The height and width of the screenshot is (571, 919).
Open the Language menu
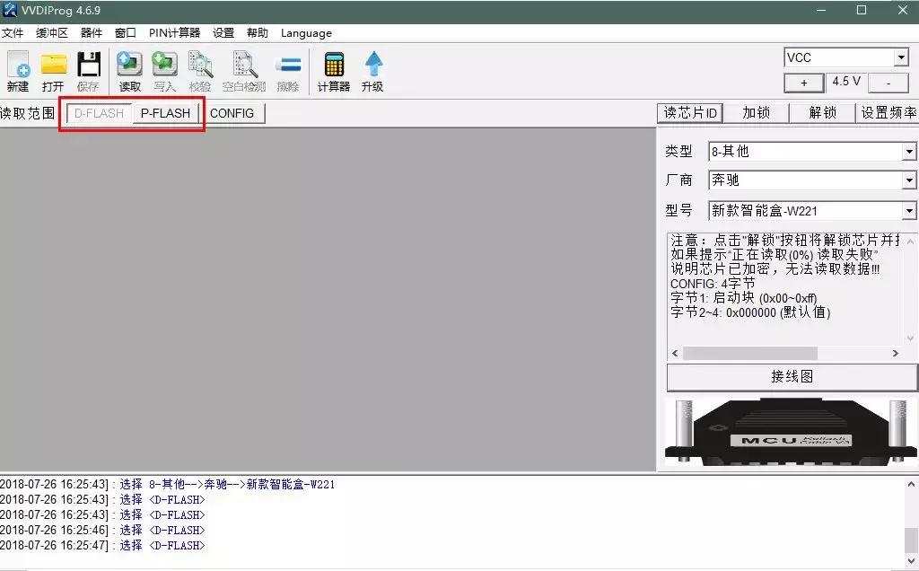pyautogui.click(x=306, y=33)
